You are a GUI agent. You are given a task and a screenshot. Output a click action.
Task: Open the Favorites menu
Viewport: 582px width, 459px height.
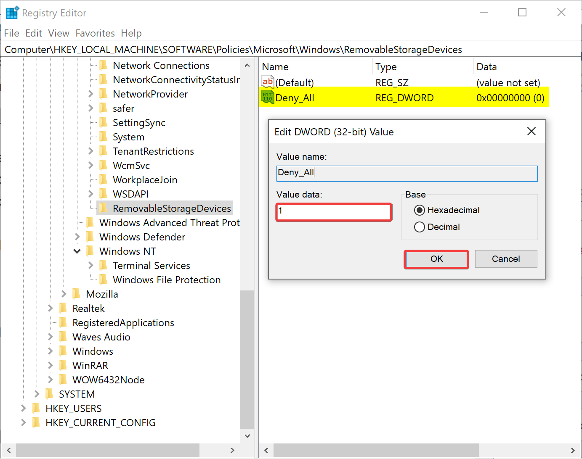click(95, 33)
